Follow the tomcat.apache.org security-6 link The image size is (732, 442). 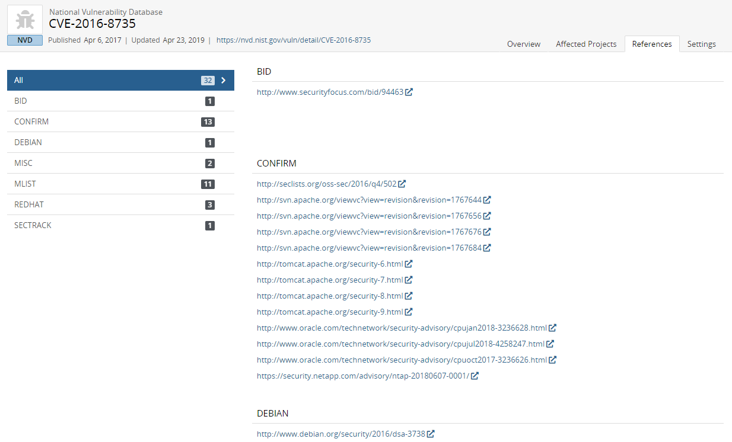tap(329, 264)
